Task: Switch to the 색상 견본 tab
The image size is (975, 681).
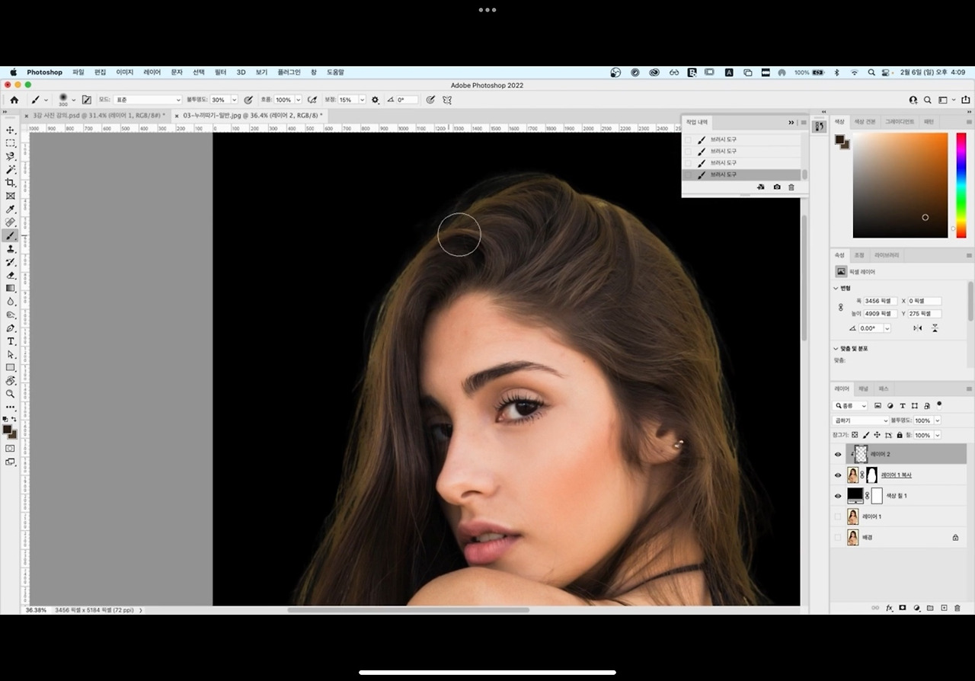Action: point(865,122)
